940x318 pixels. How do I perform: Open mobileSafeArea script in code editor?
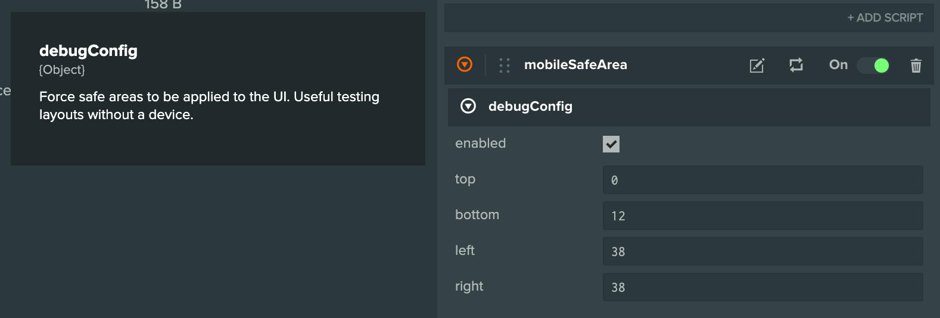(x=757, y=65)
